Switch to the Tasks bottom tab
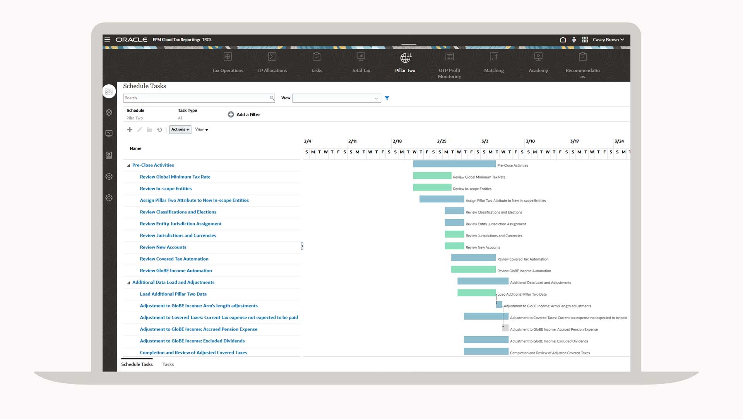This screenshot has height=419, width=743. [x=168, y=364]
